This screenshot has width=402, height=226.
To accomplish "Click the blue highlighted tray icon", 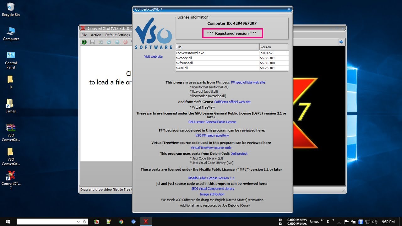I will click(361, 222).
